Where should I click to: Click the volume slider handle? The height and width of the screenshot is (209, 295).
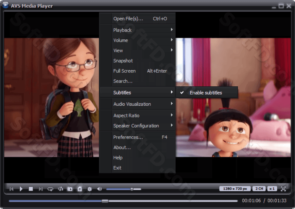(132, 189)
